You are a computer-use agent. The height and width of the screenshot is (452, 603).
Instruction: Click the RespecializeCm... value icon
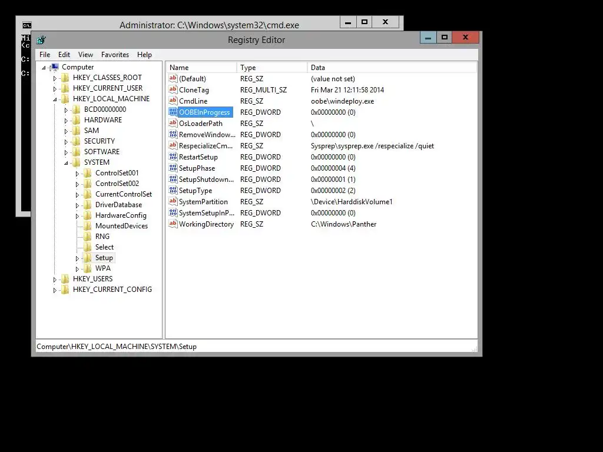click(x=173, y=145)
